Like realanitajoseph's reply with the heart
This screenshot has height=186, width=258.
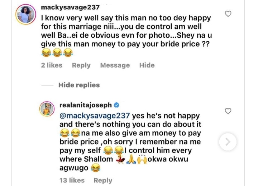(x=228, y=111)
